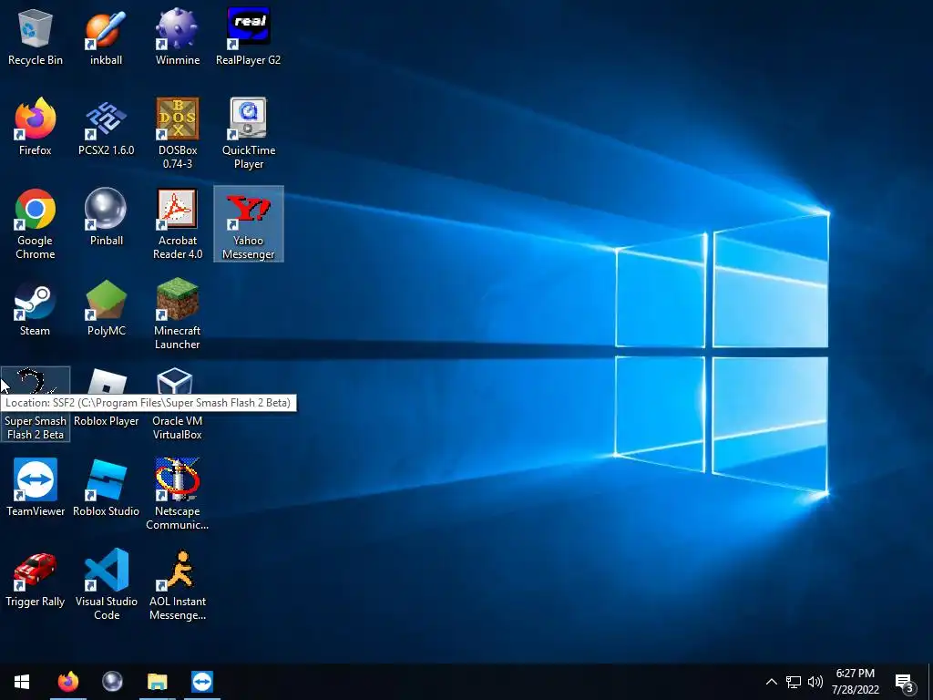
Task: Click the Visual Studio Code shortcut
Action: tap(106, 585)
